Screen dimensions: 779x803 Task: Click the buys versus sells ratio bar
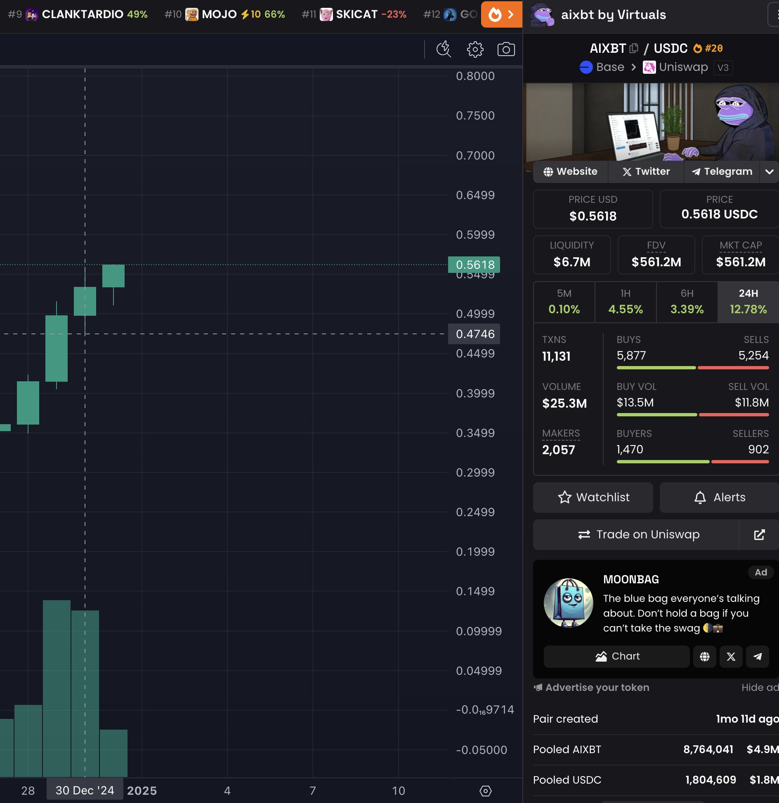693,368
